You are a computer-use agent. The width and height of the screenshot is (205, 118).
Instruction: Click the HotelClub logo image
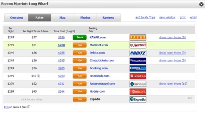tap(138, 76)
